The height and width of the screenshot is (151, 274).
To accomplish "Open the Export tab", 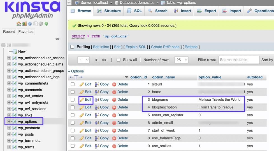I will click(x=206, y=11).
